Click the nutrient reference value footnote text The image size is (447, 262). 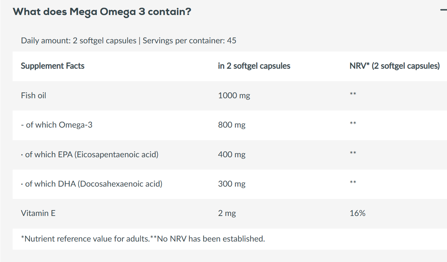click(x=143, y=239)
